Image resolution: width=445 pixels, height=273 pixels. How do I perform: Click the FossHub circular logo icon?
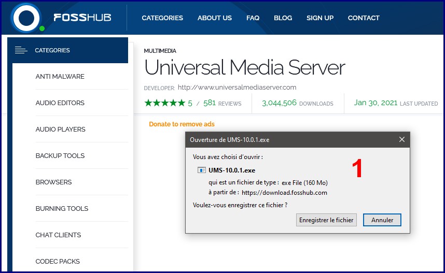coord(26,18)
